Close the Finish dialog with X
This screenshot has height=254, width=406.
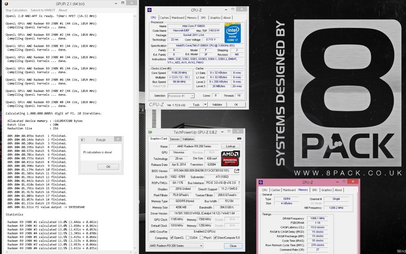tap(118, 139)
